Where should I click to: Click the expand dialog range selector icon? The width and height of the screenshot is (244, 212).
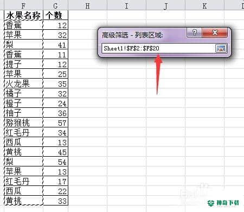point(221,48)
